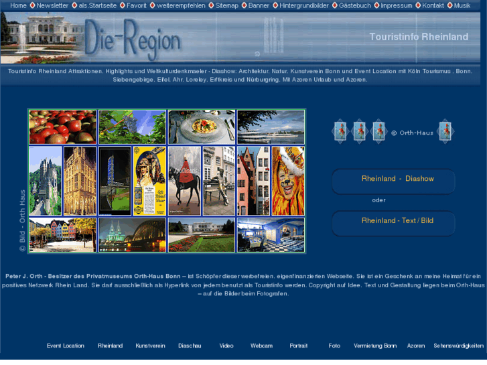Click the grapes and vine leaves thumbnail
Viewport: 487px width, 365px height.
133,127
